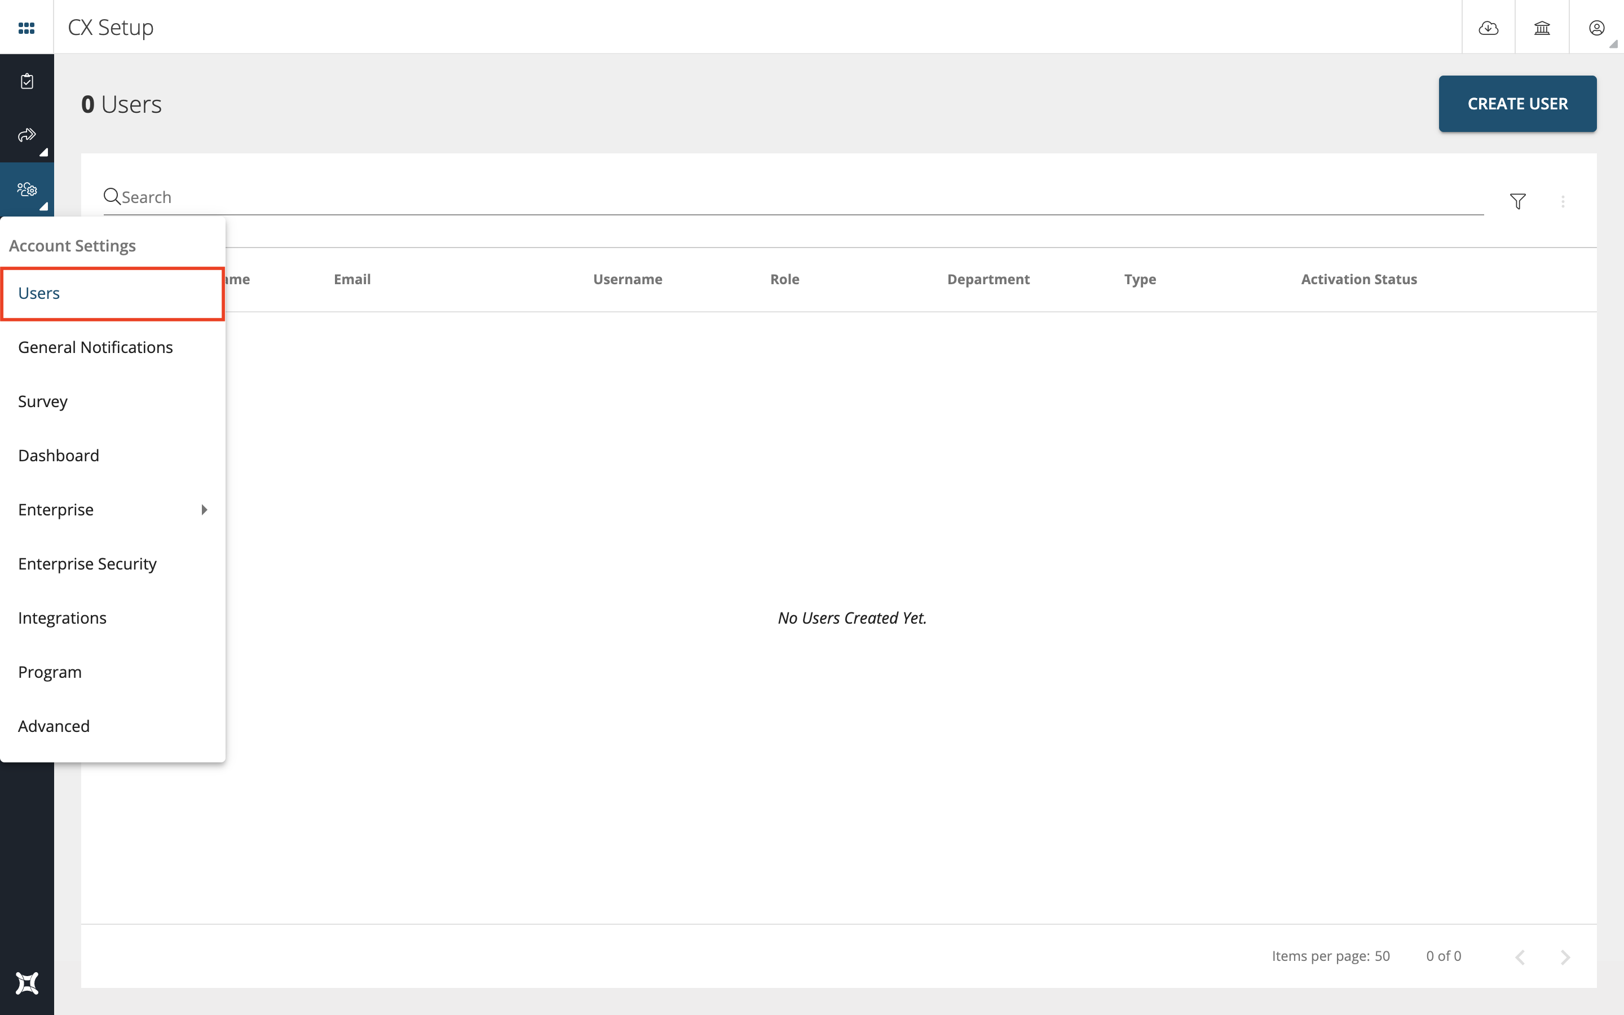Image resolution: width=1624 pixels, height=1015 pixels.
Task: Open Program menu item
Action: pyautogui.click(x=112, y=672)
